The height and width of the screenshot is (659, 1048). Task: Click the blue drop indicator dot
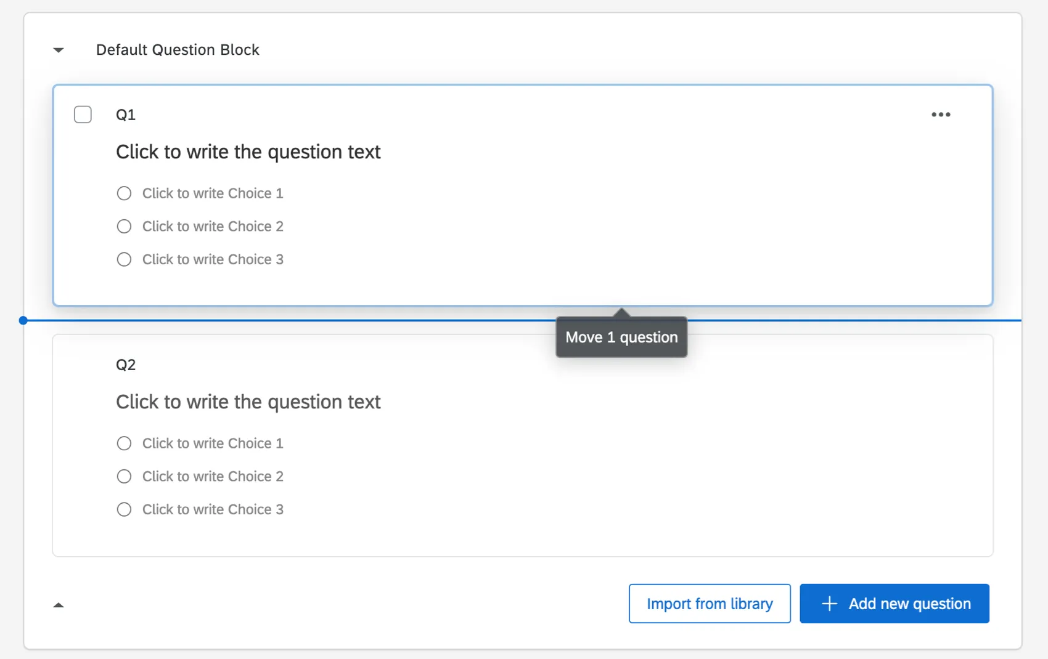click(x=23, y=320)
